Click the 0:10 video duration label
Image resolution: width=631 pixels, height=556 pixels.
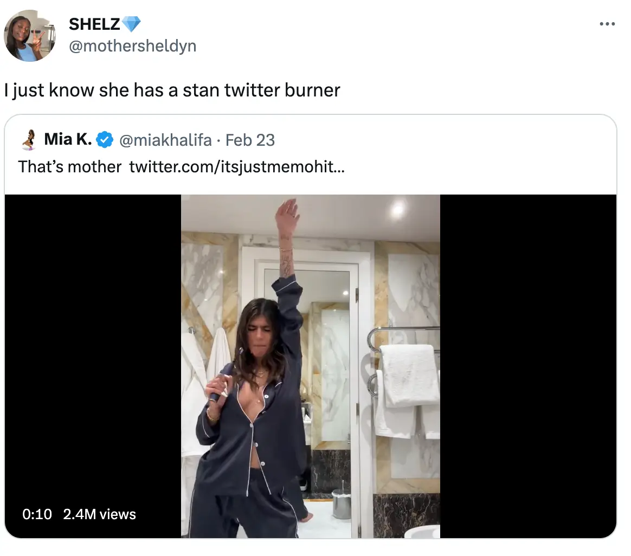(37, 514)
